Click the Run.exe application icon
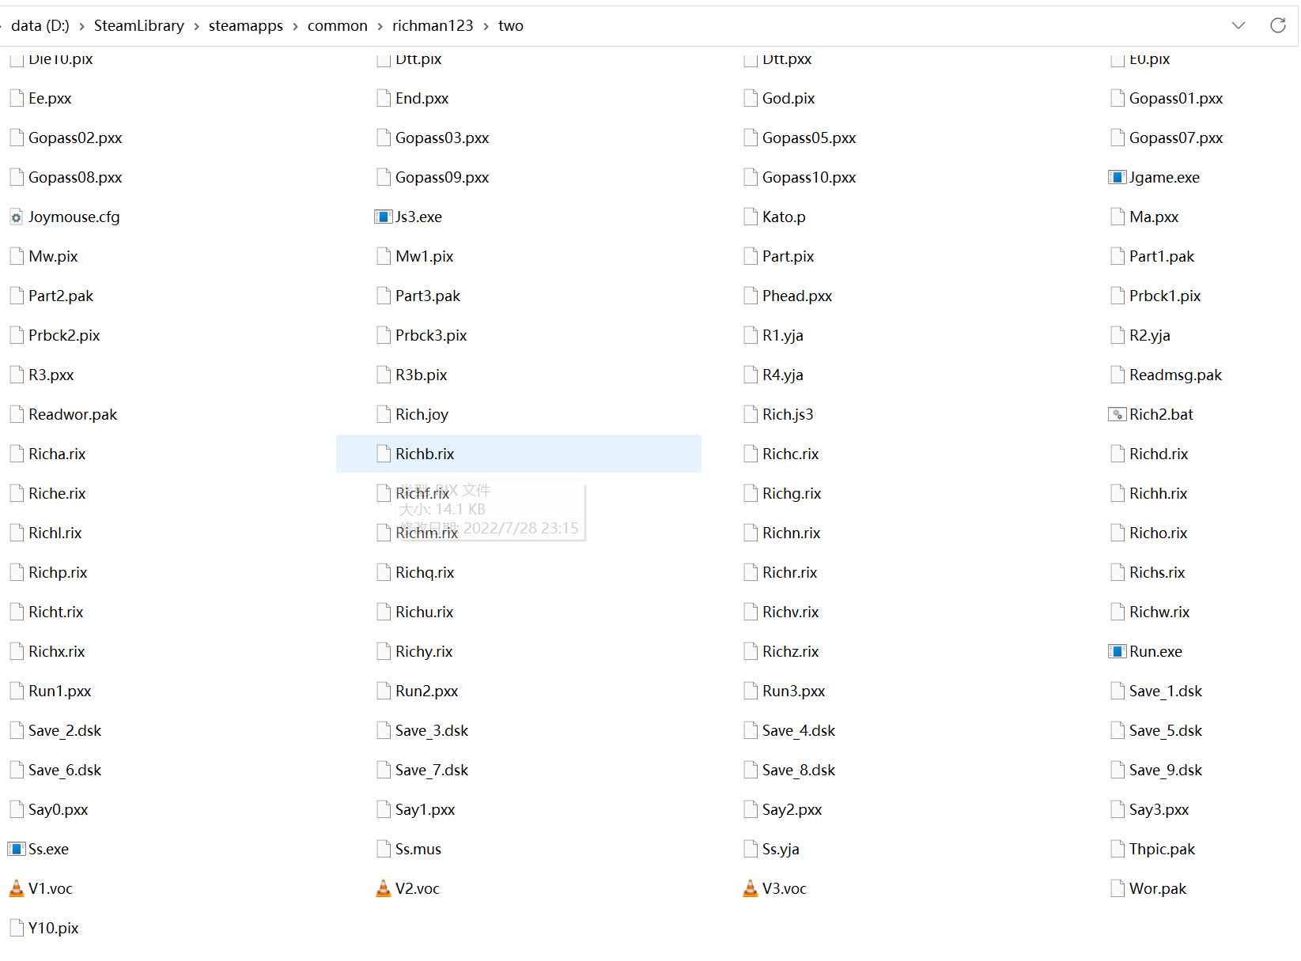 1117,651
